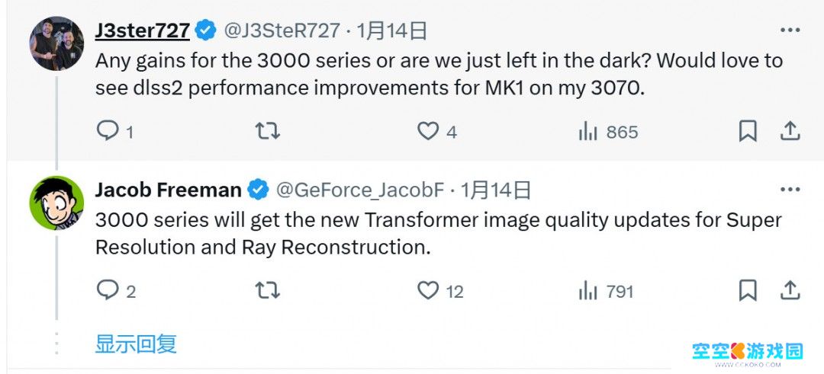
Task: Click J3ster727's profile avatar
Action: [56, 43]
